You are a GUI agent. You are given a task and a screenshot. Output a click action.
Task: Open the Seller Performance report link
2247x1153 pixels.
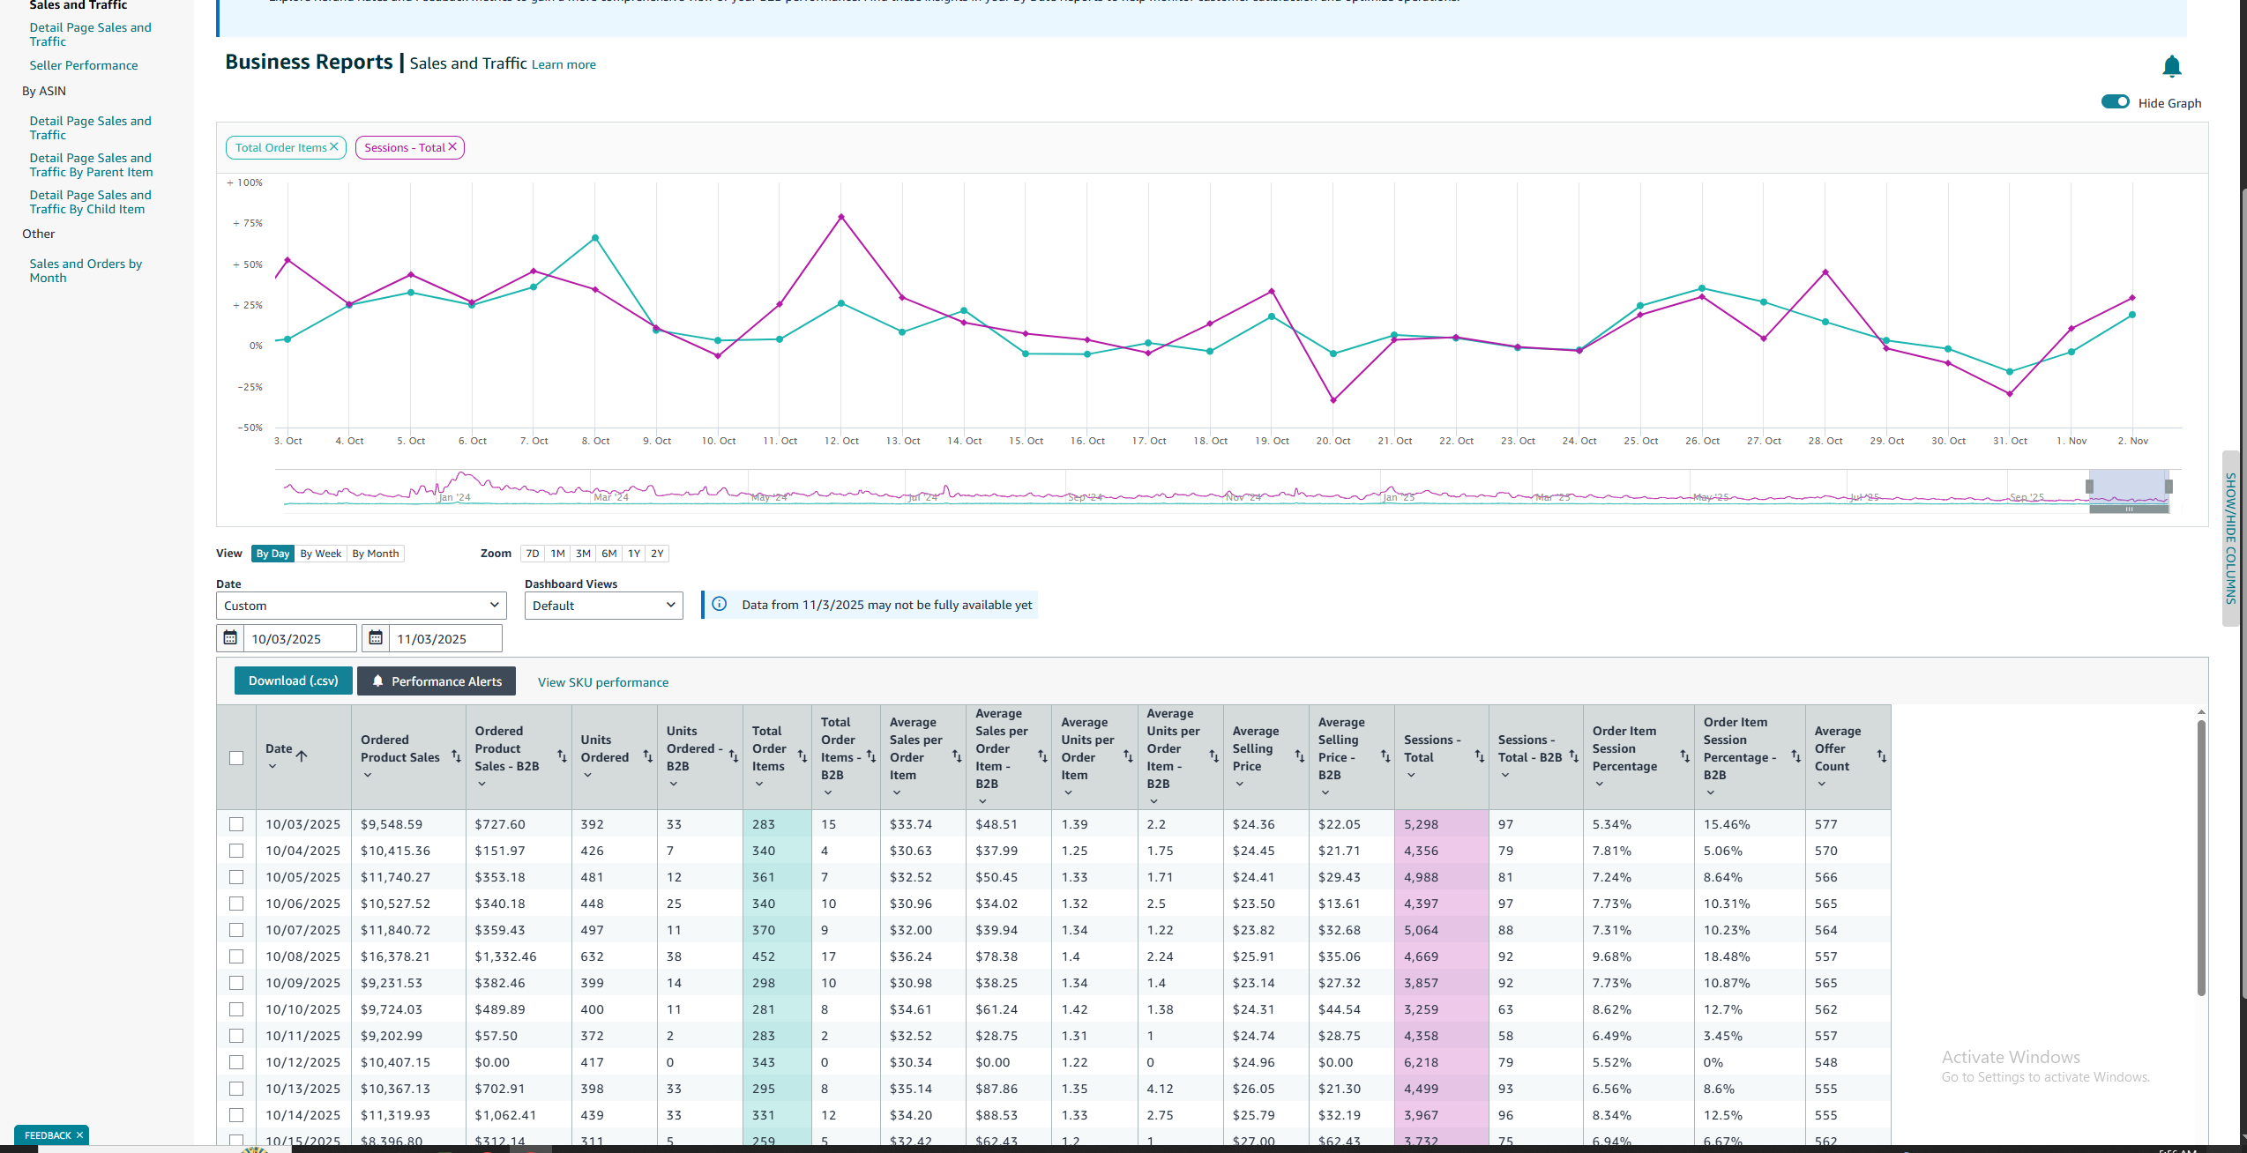[x=84, y=65]
